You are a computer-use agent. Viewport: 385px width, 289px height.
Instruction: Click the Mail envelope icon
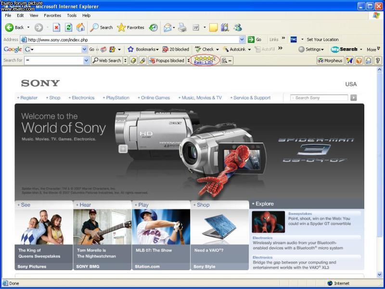point(167,27)
